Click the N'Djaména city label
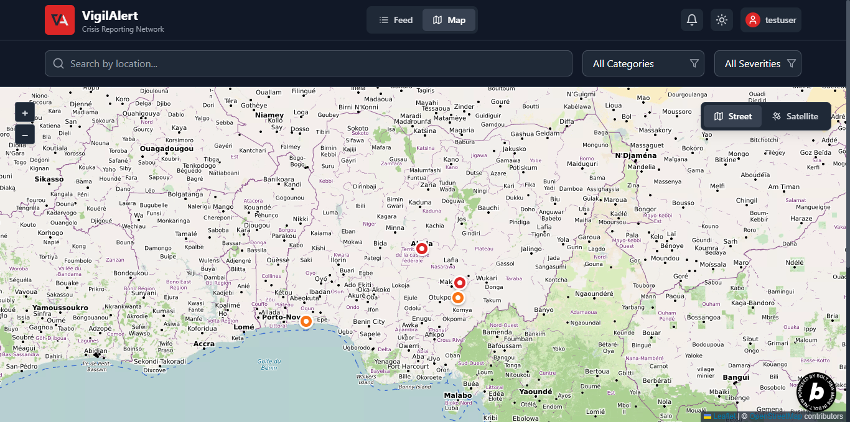The height and width of the screenshot is (422, 850). [636, 155]
